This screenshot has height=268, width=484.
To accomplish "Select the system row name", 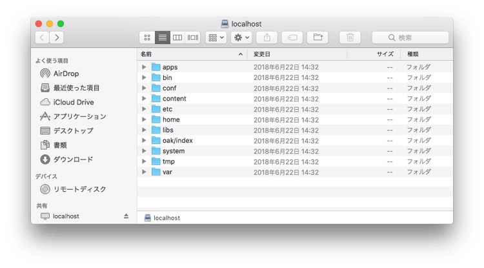I will pos(174,151).
